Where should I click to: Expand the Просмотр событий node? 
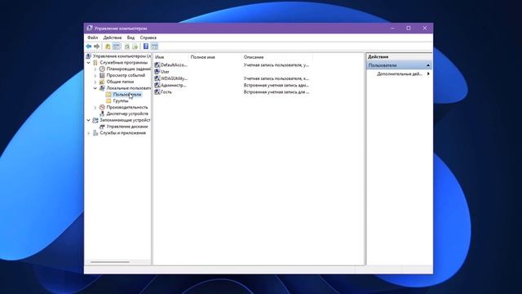tap(95, 75)
